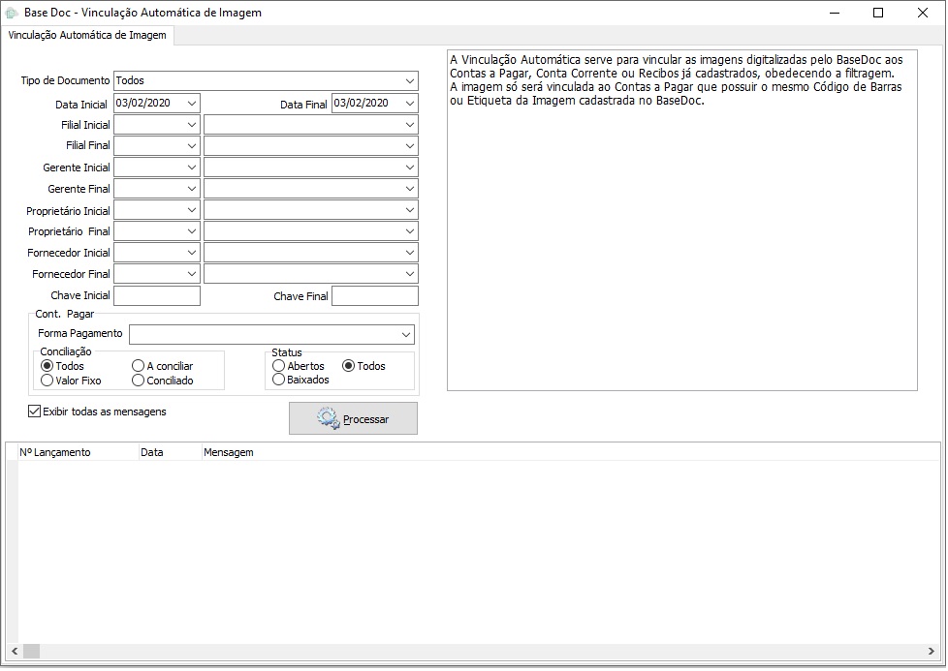Screen dimensions: 948x671
Task: Switch to Vinculação Automática de Imagem tab
Action: pos(87,36)
